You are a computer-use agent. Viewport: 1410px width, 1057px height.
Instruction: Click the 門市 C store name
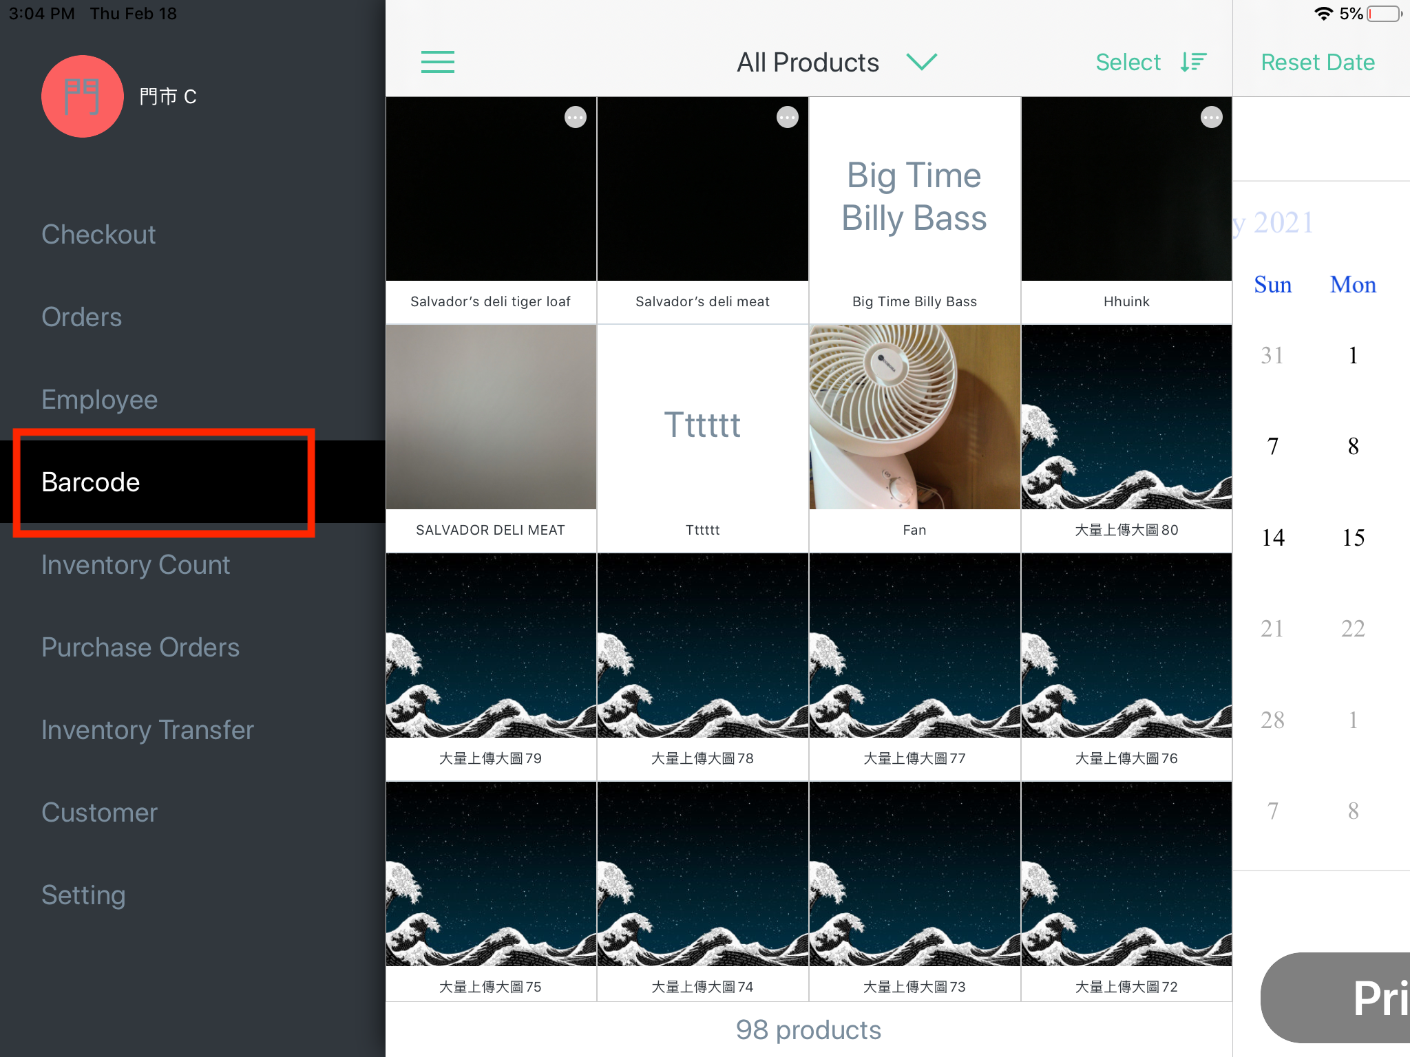click(168, 96)
